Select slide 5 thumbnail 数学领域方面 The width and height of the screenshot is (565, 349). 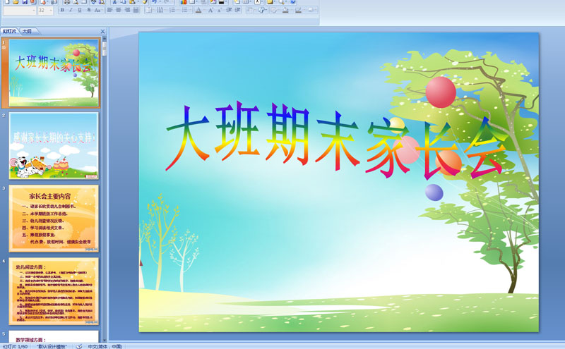pos(54,336)
